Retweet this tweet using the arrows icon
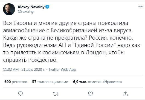145x100 pixels. [x=56, y=94]
